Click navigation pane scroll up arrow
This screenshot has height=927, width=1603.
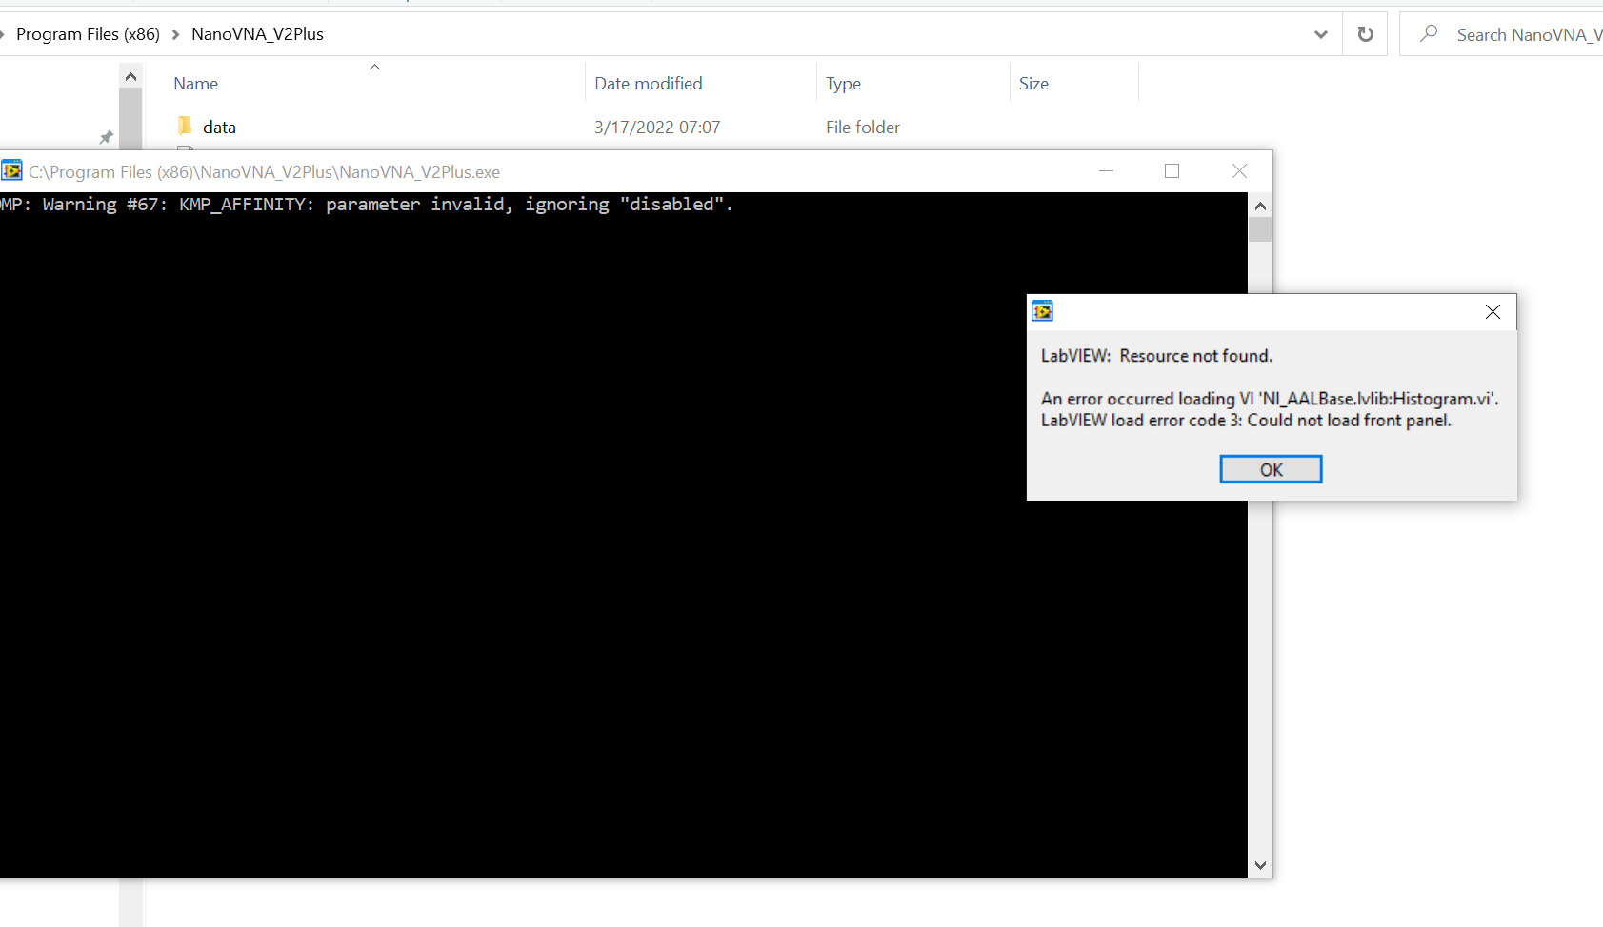click(131, 77)
